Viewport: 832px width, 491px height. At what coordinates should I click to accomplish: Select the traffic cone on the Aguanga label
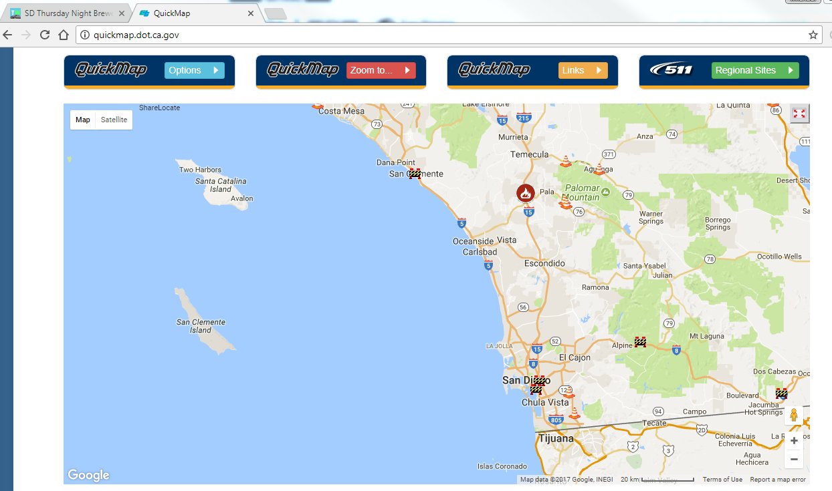click(599, 170)
